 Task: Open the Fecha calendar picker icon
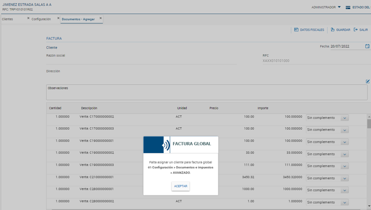coord(367,46)
